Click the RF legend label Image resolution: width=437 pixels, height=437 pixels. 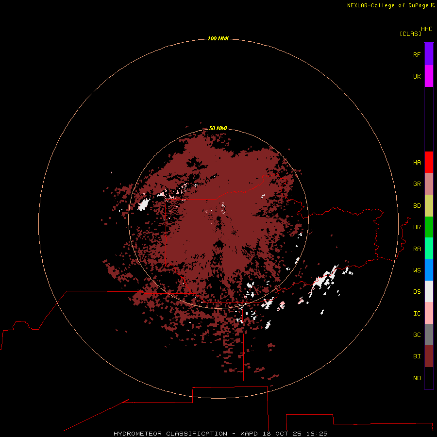[417, 54]
